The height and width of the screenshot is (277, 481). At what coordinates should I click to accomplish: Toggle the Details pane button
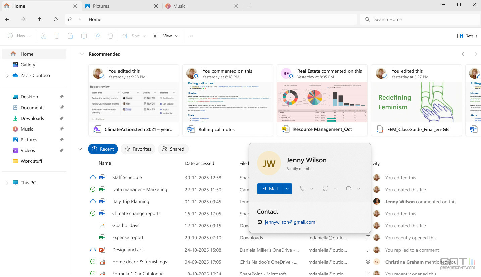467,36
